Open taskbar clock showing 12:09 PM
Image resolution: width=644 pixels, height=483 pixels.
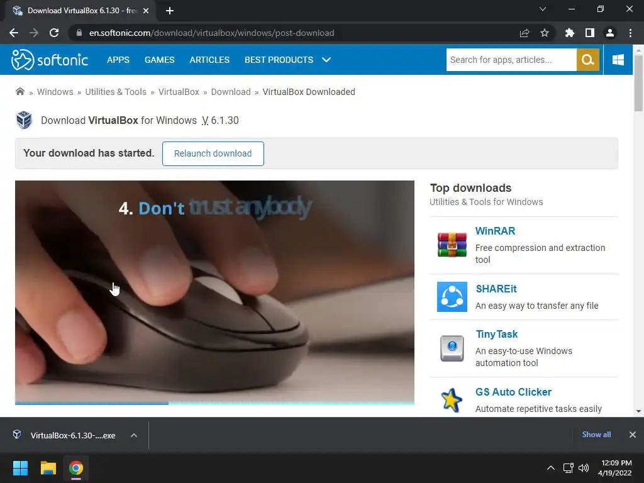615,468
